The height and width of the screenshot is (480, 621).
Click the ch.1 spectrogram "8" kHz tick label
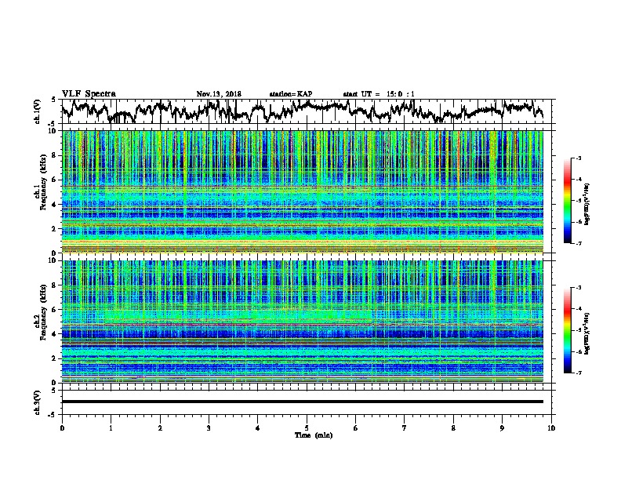(55, 155)
